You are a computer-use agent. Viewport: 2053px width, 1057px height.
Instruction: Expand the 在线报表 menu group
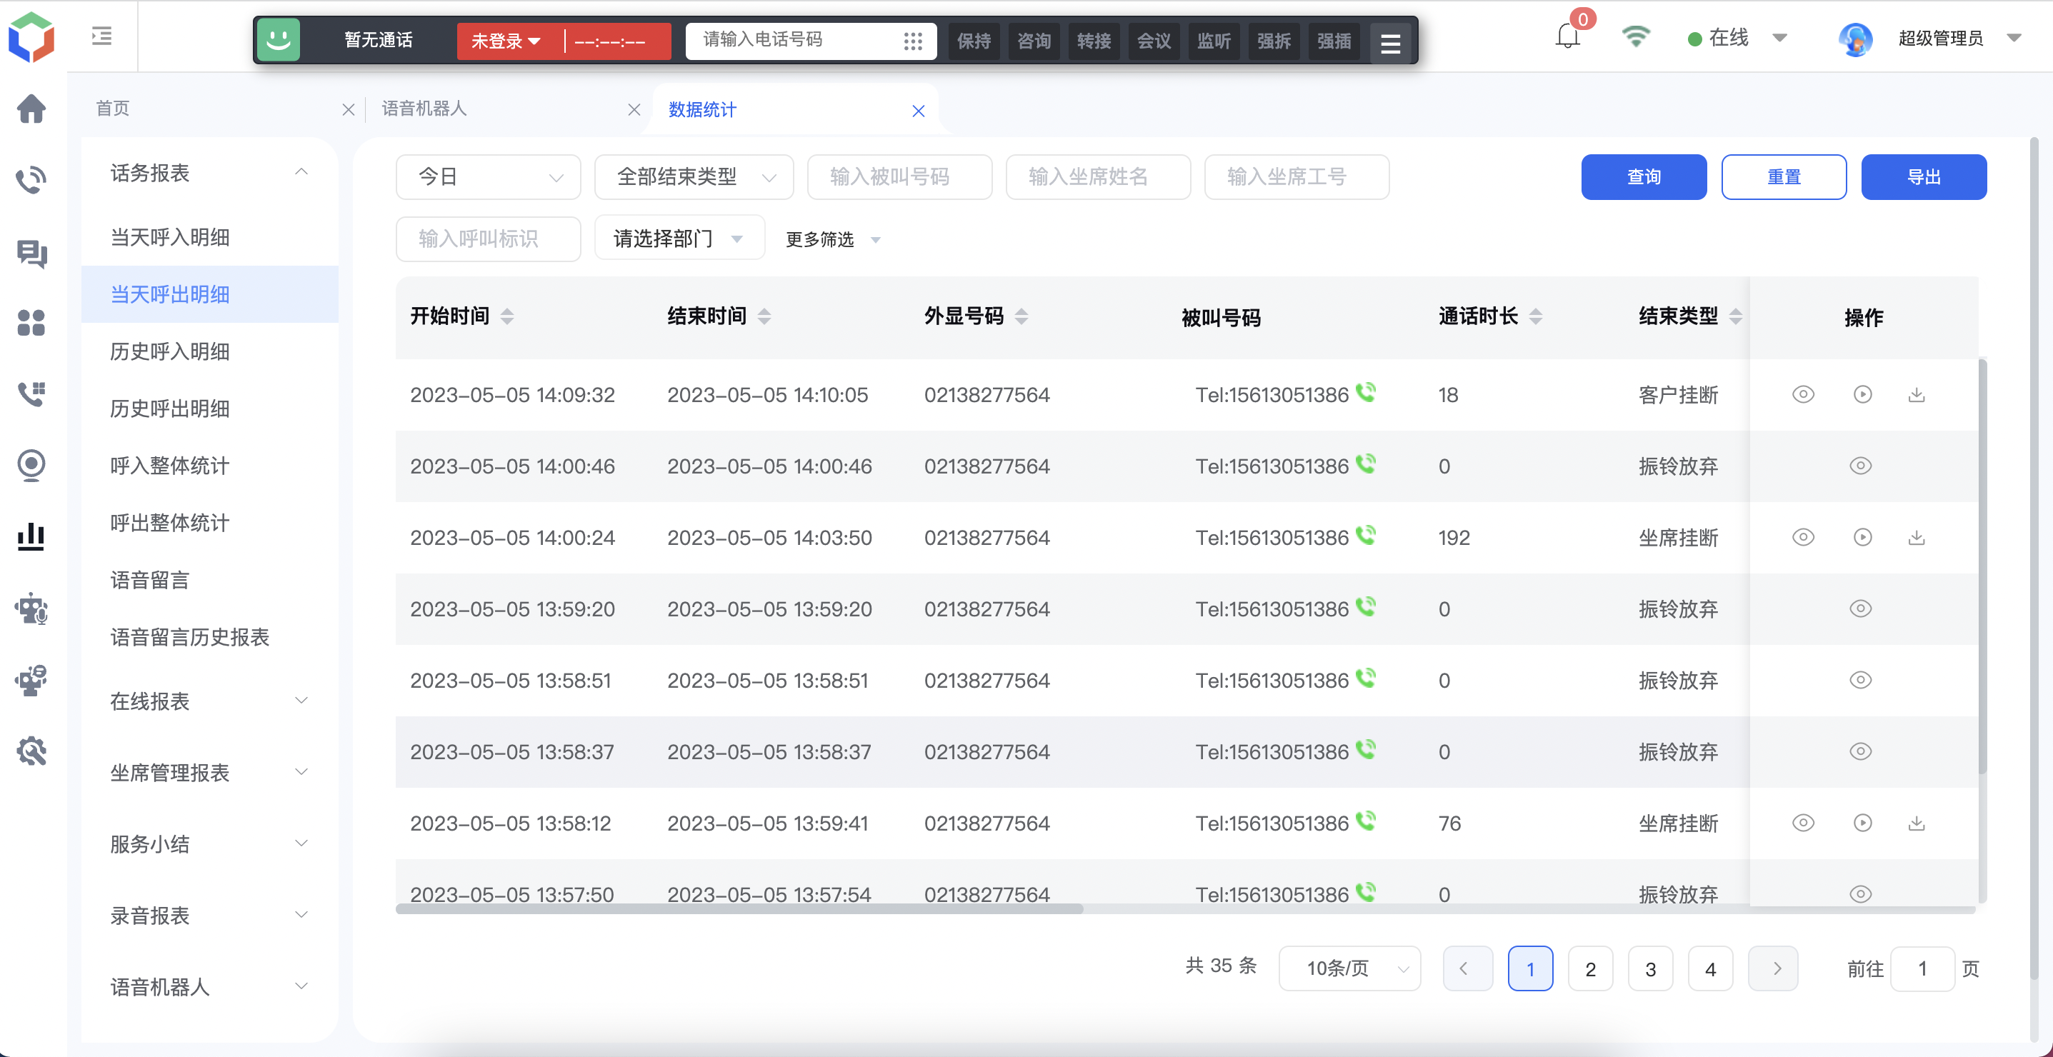coord(209,701)
